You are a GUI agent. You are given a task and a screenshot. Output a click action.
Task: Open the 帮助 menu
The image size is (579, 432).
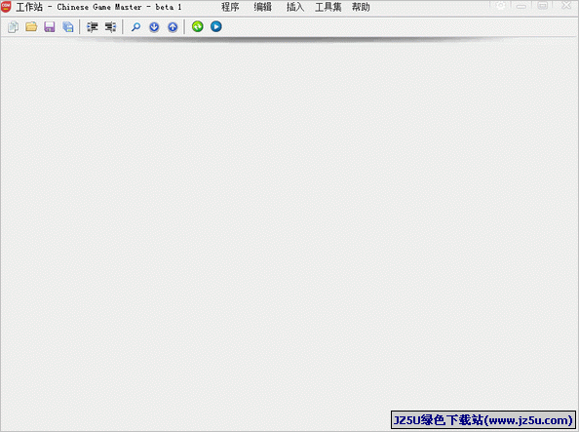tap(361, 7)
